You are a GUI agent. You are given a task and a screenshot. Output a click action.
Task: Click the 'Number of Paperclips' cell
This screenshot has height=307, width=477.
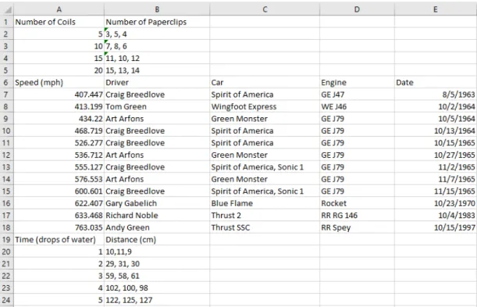coord(157,22)
